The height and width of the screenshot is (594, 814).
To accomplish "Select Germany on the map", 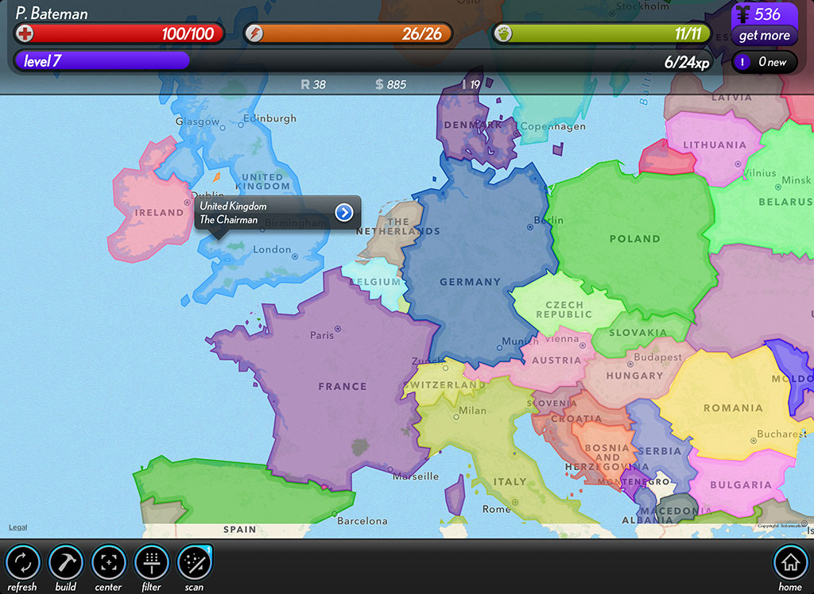I will 471,282.
